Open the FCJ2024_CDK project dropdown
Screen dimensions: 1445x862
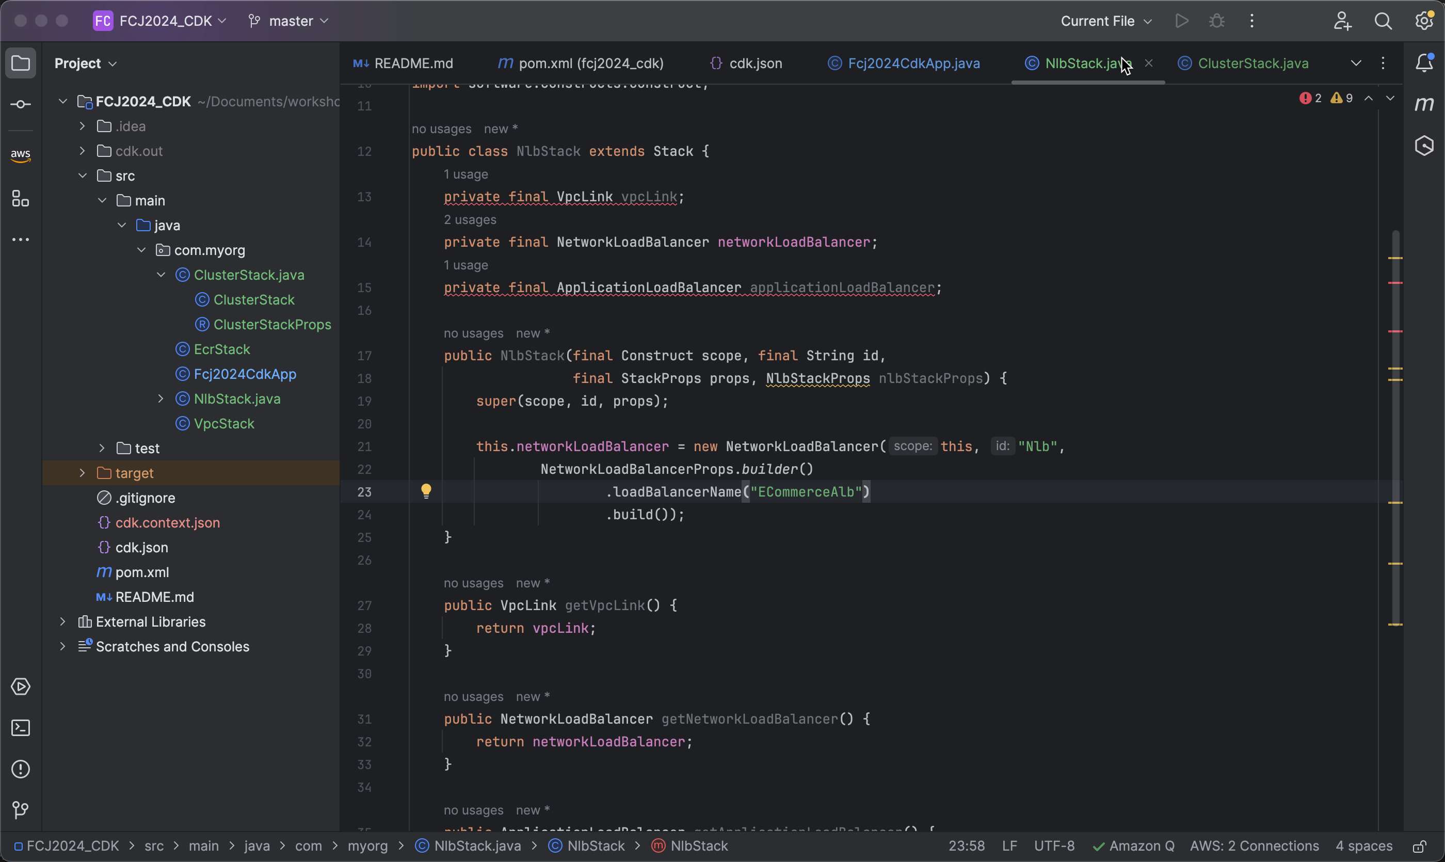coord(159,21)
